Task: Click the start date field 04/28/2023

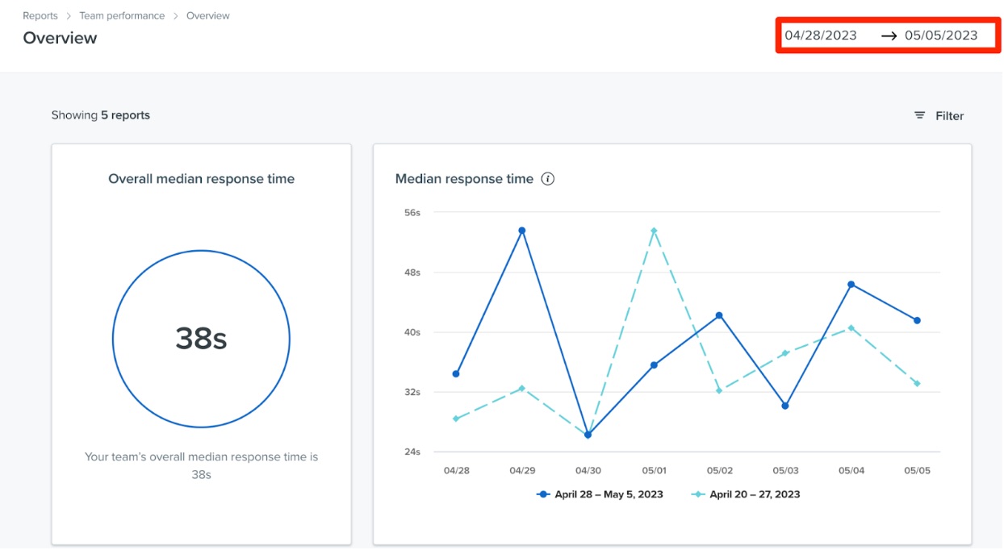Action: click(x=821, y=35)
